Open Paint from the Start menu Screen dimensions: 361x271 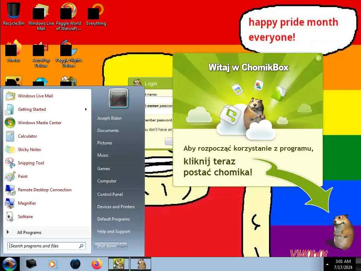[x=47, y=176]
